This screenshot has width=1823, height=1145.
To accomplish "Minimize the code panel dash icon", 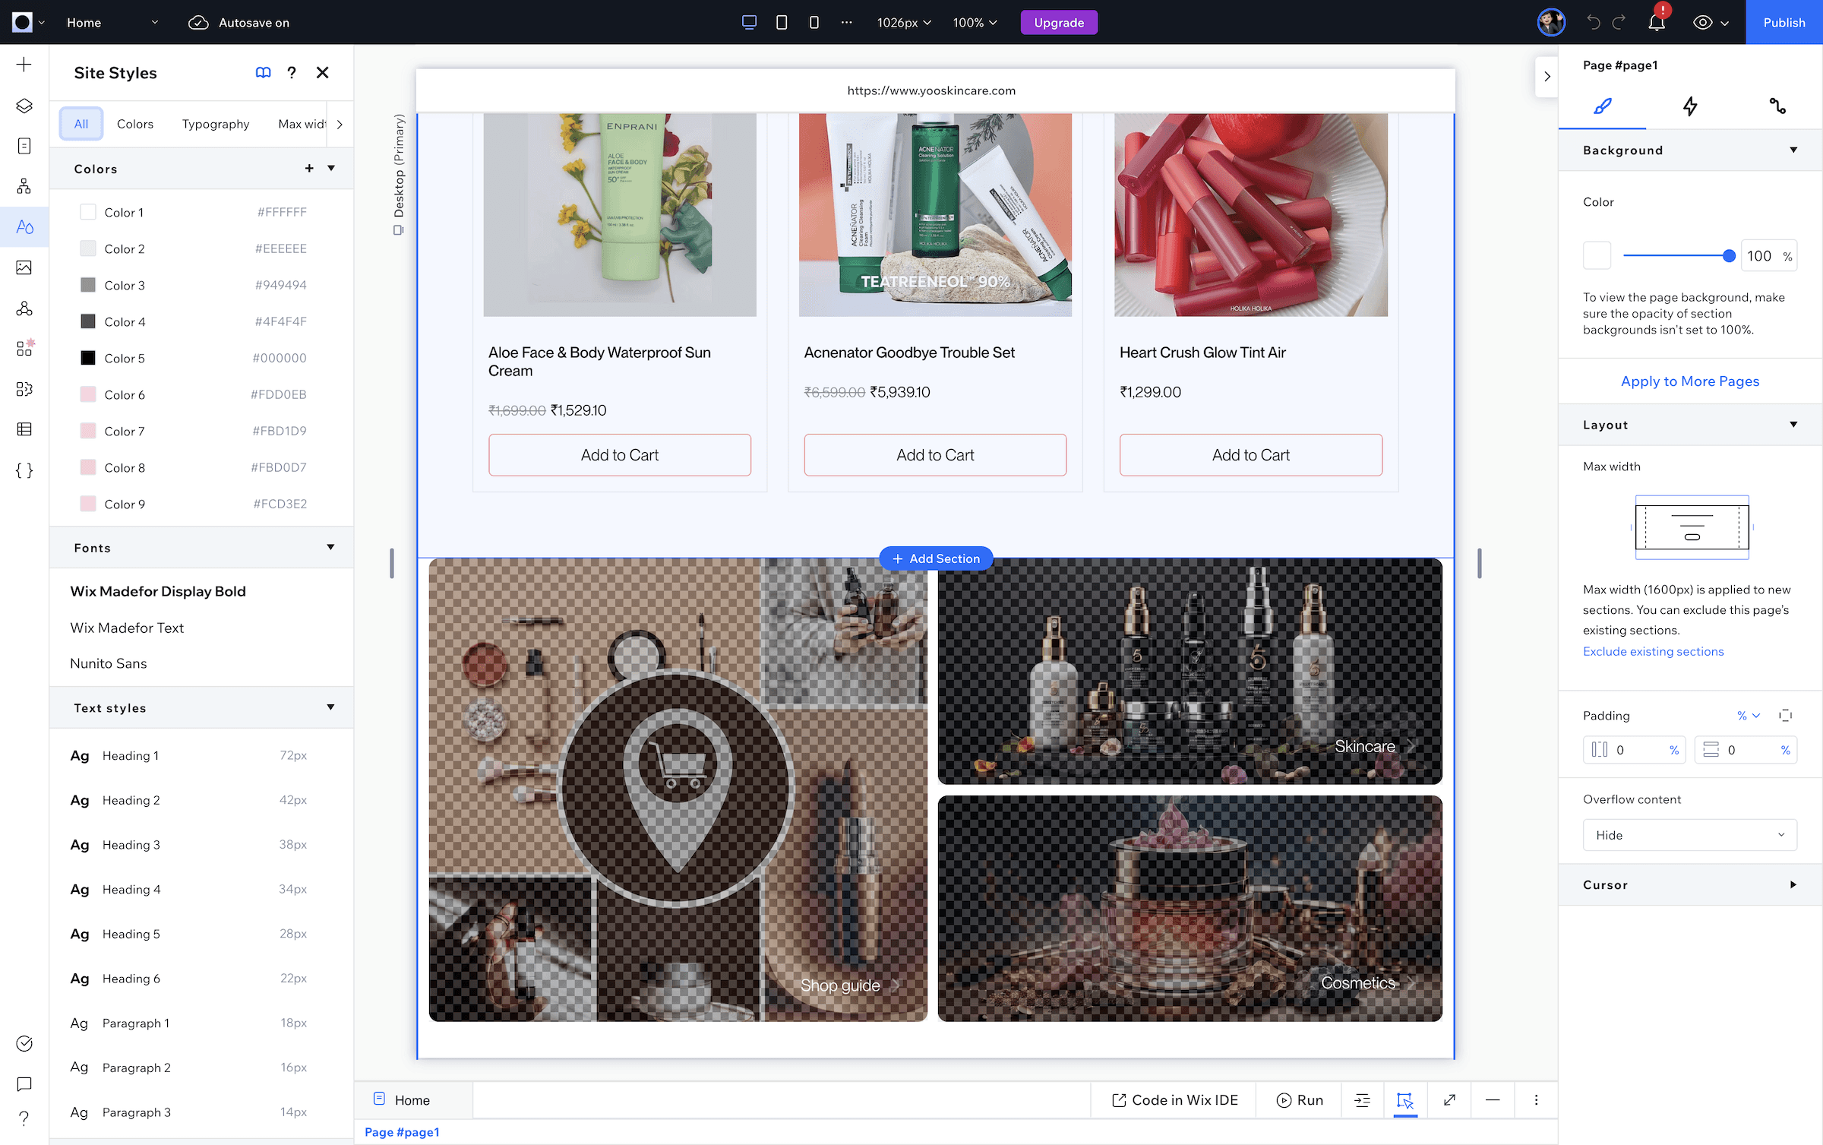I will click(x=1493, y=1099).
